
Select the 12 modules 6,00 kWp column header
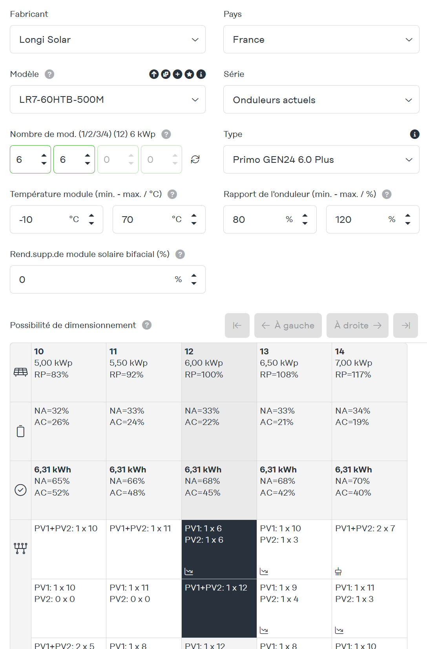219,372
